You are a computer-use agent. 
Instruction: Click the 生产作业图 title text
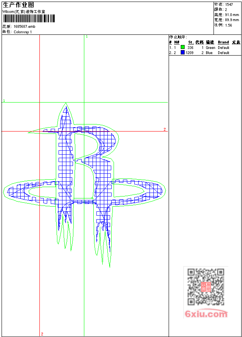pyautogui.click(x=18, y=5)
